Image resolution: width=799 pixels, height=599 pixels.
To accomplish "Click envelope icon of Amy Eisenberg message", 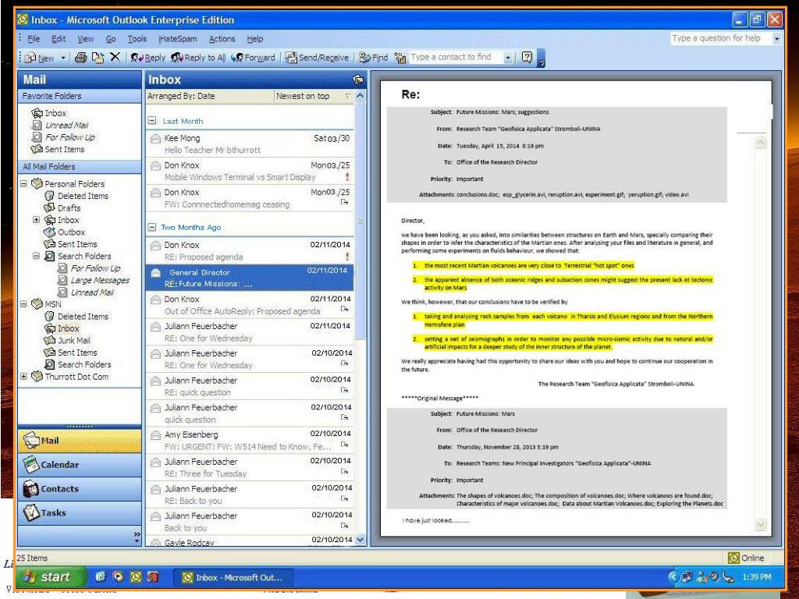I will tap(156, 435).
